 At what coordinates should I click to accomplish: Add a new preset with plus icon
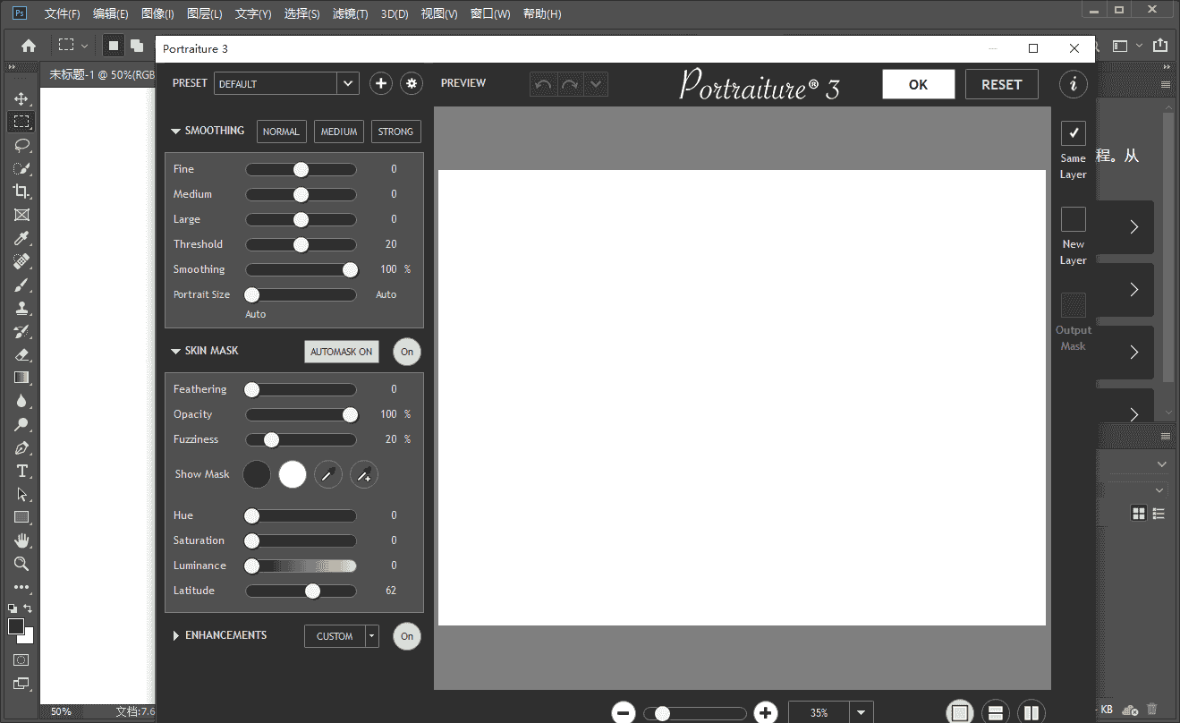point(381,83)
